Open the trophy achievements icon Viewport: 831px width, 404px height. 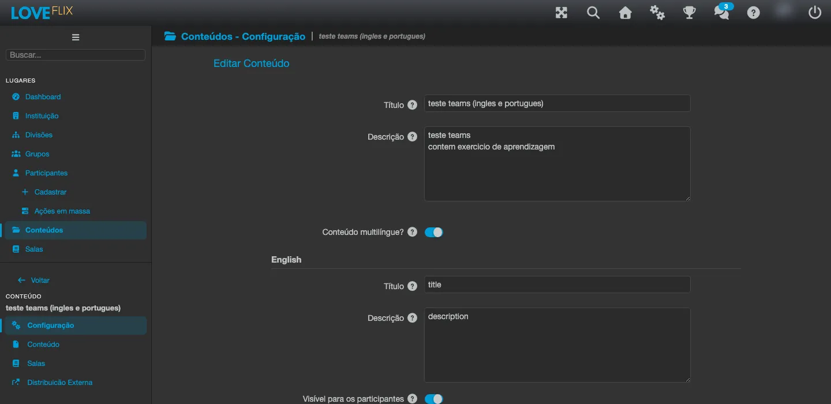(690, 13)
